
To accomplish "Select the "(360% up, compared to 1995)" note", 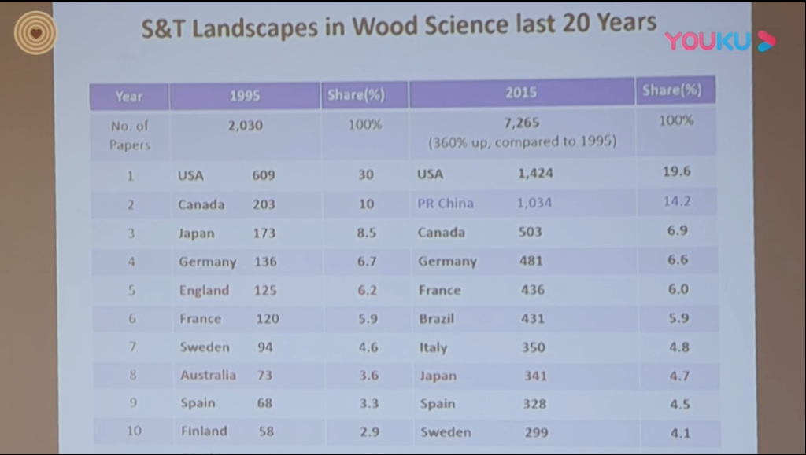I will [523, 141].
